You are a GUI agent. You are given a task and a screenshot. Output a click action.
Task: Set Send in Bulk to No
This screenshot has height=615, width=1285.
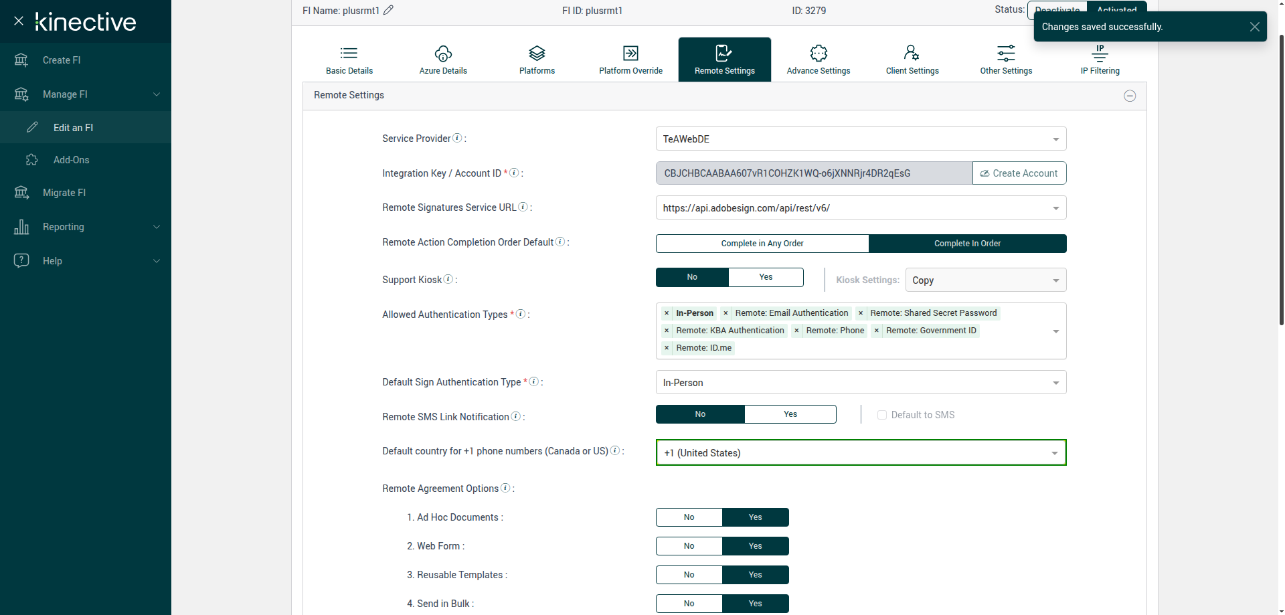click(x=689, y=604)
